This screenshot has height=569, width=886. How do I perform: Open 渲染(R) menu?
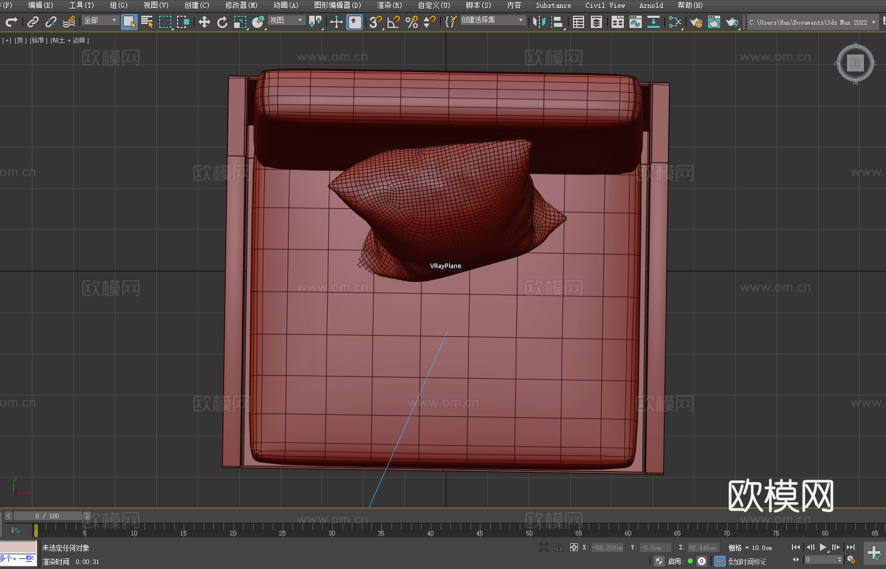point(389,5)
